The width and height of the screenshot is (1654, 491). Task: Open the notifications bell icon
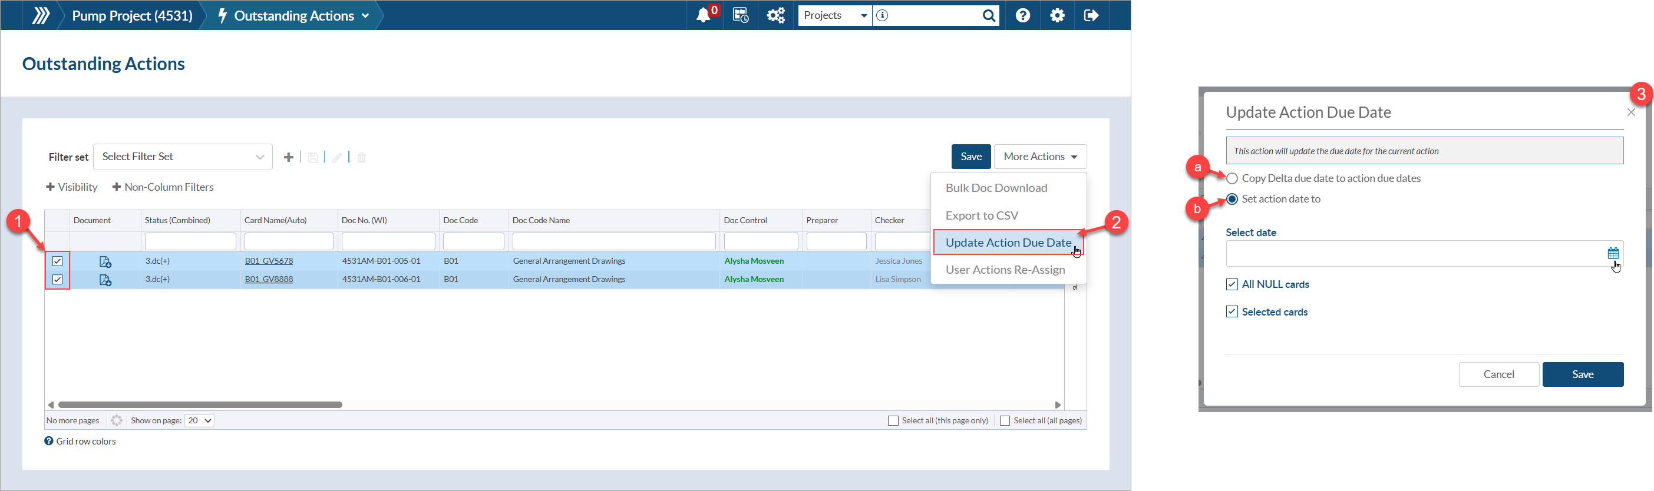point(703,15)
